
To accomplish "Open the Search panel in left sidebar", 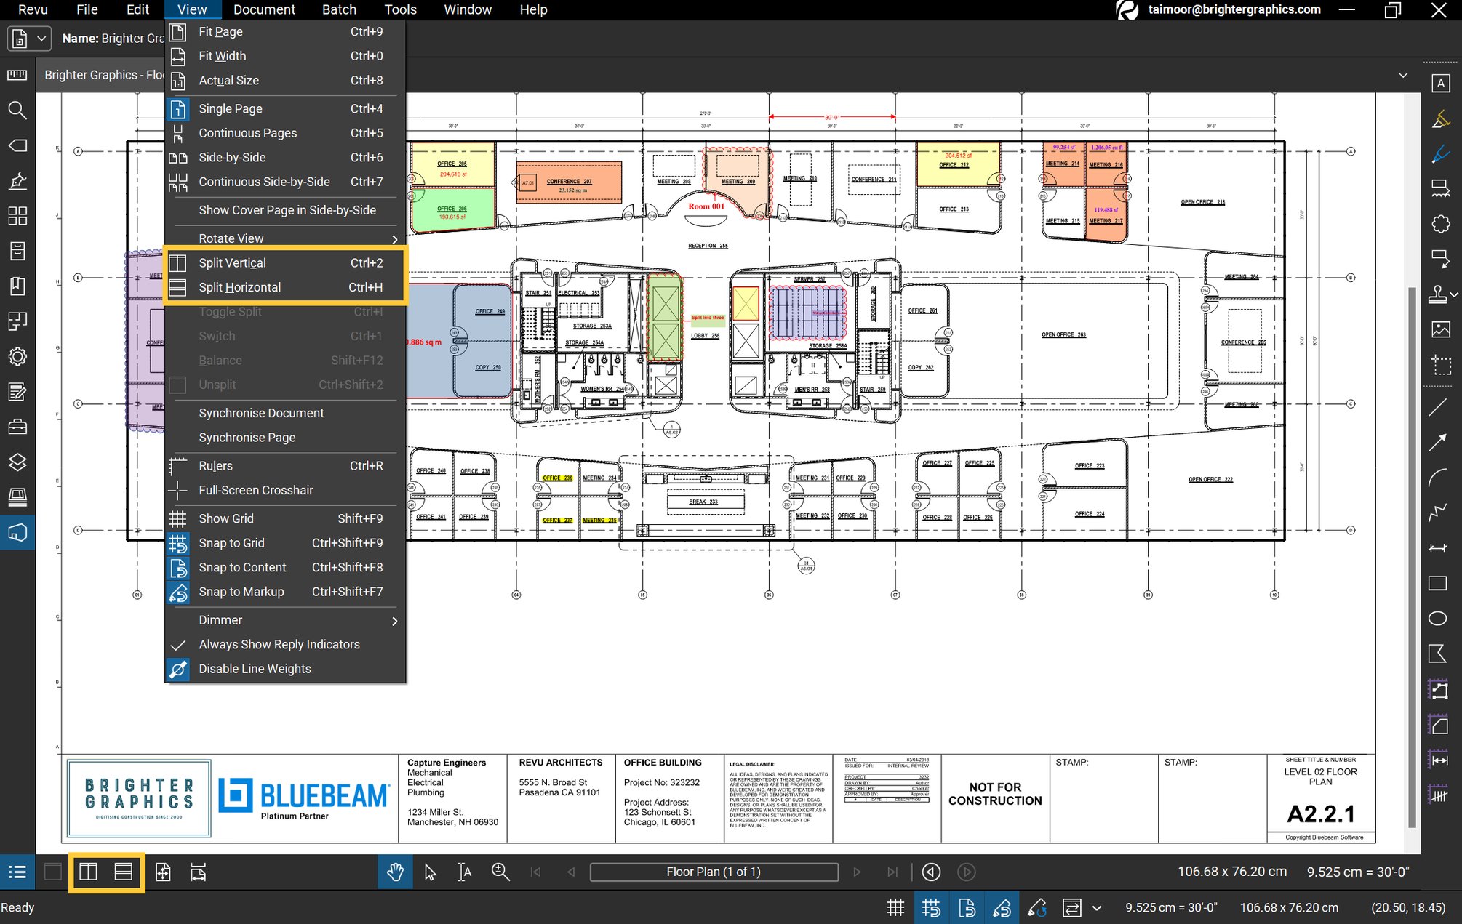I will (x=18, y=111).
